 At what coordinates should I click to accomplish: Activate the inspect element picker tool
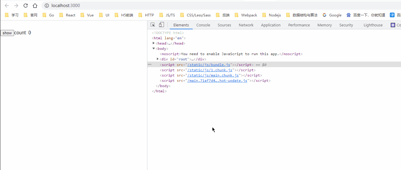153,25
